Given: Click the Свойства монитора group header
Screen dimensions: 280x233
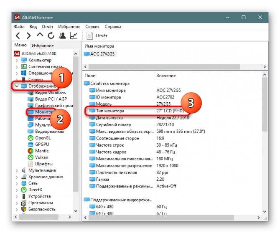Looking at the screenshot, I should pyautogui.click(x=107, y=84).
